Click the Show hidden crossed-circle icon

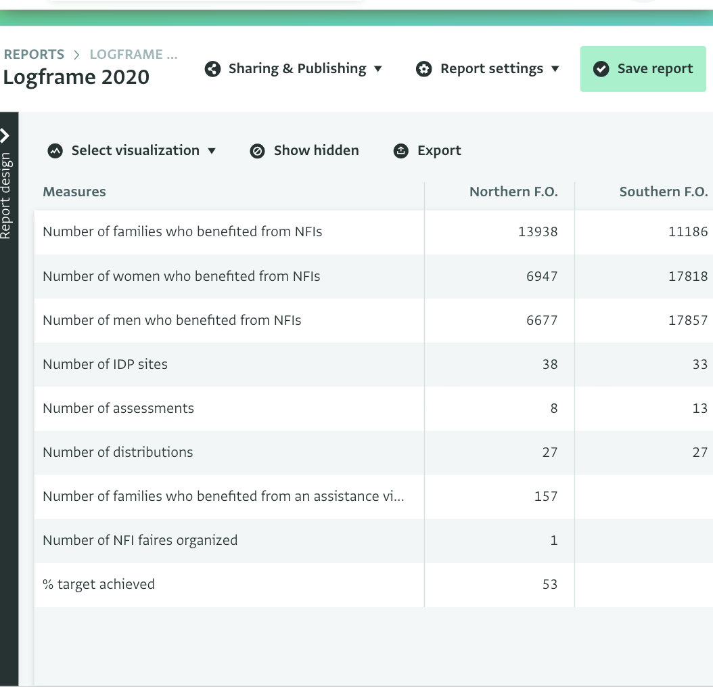pyautogui.click(x=257, y=151)
